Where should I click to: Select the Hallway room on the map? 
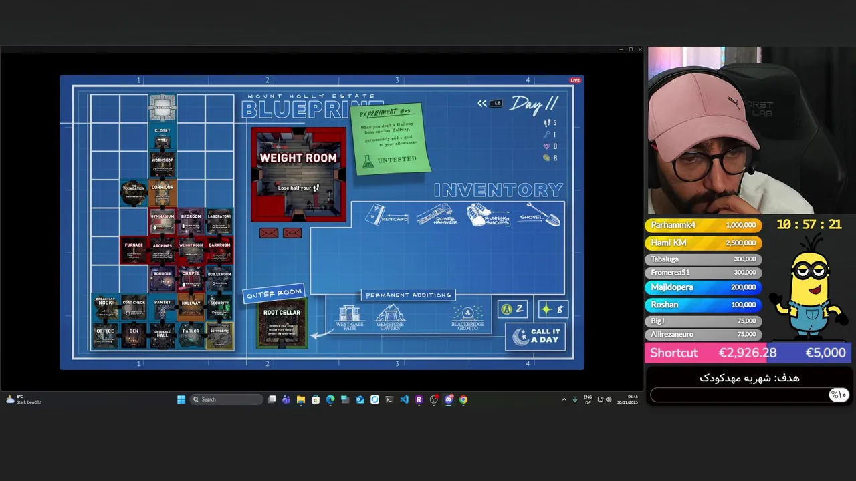click(191, 308)
